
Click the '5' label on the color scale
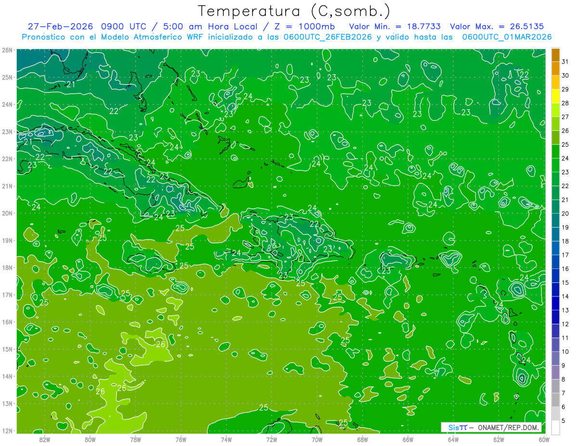click(564, 421)
